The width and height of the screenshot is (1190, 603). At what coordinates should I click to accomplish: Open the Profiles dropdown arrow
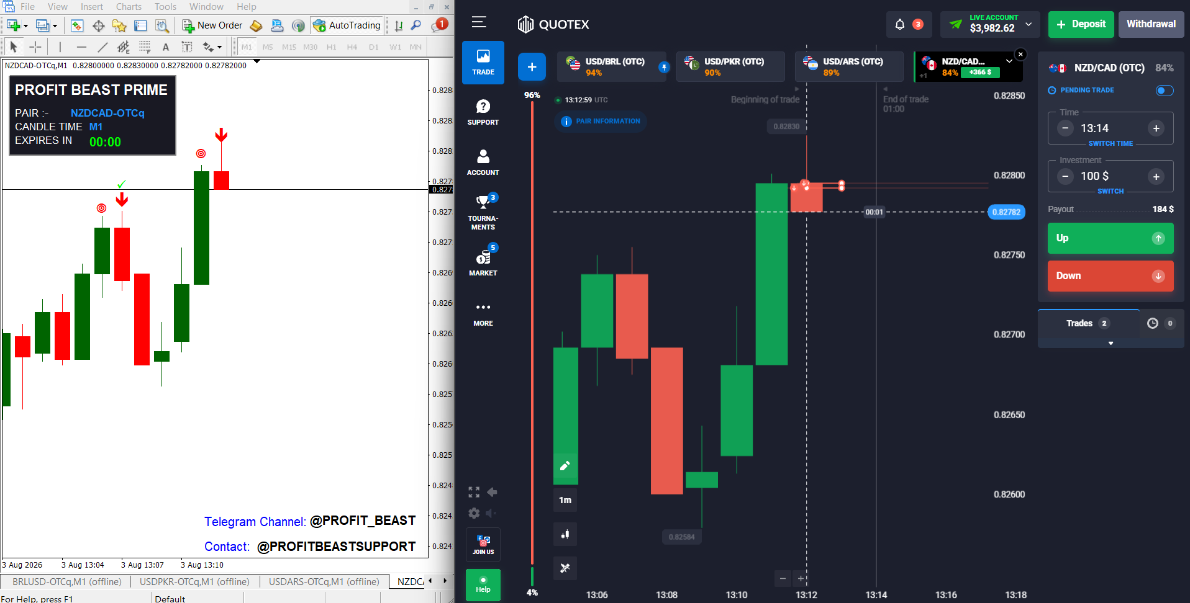click(55, 26)
